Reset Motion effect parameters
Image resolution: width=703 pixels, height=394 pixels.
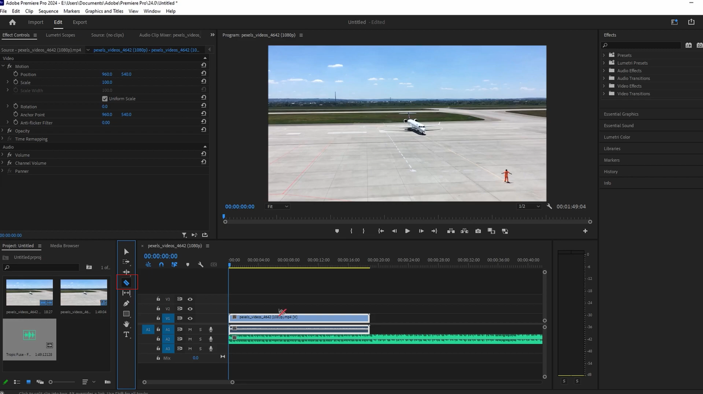coord(204,65)
